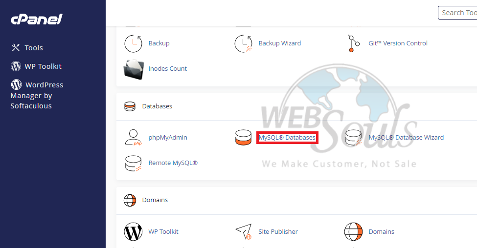Open the Backup link

[159, 43]
